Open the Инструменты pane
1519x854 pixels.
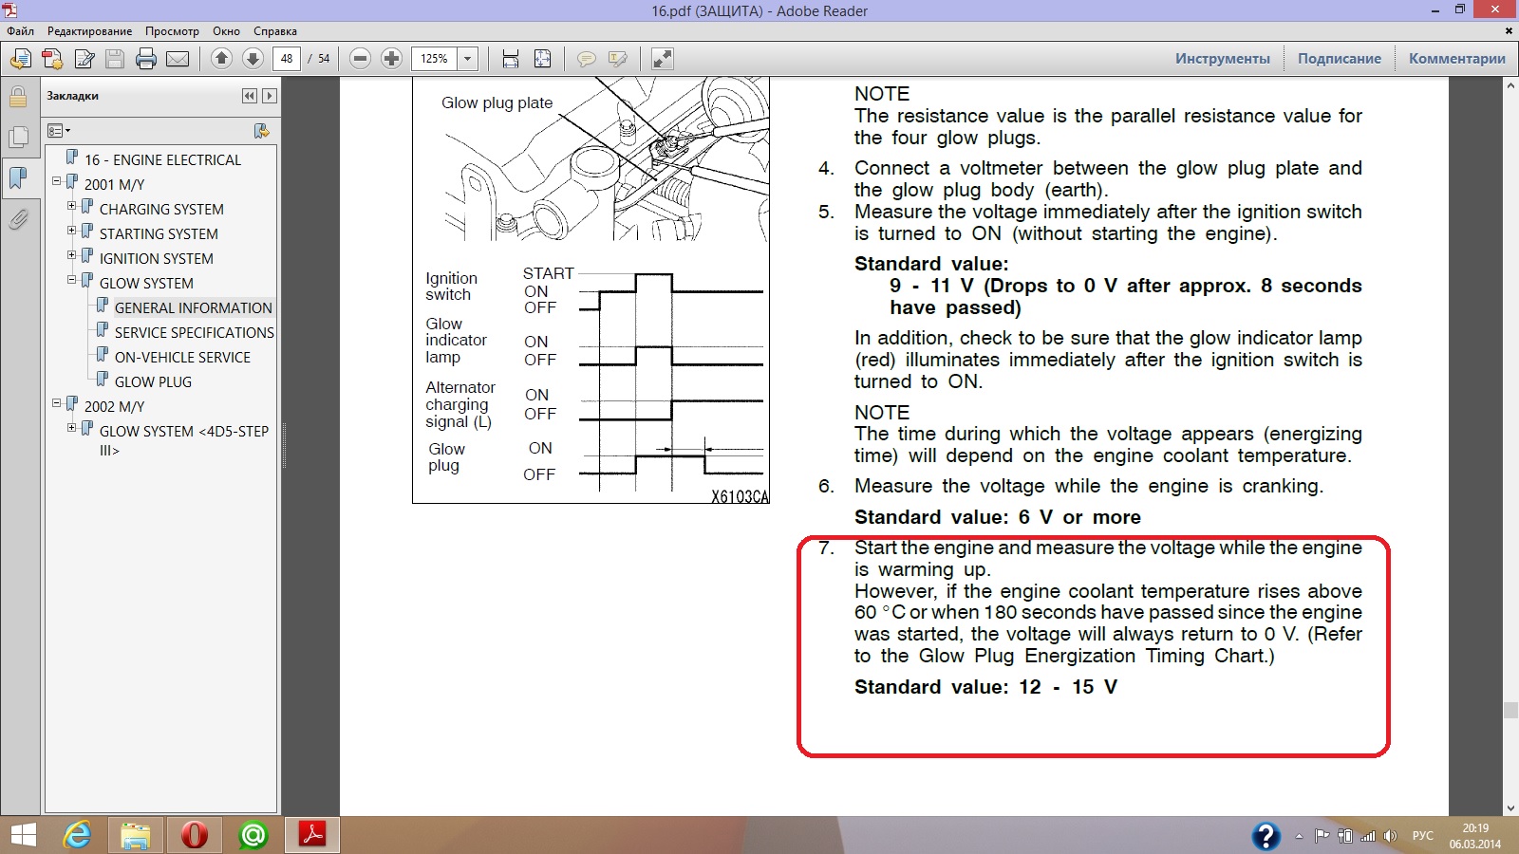(1222, 59)
